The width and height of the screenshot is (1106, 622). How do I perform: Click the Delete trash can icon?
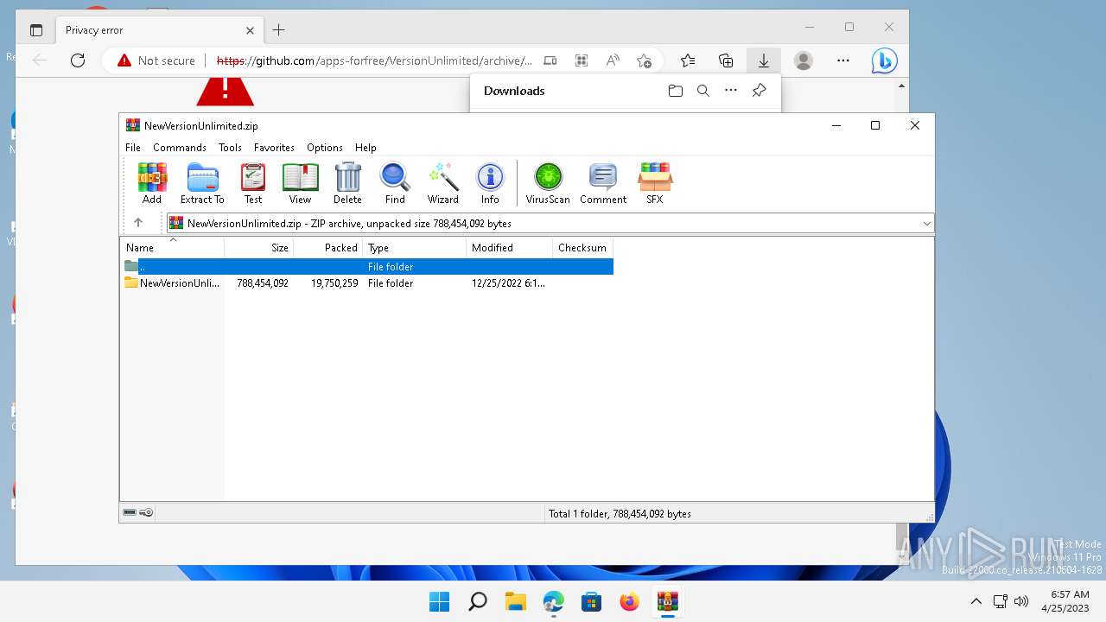[347, 183]
